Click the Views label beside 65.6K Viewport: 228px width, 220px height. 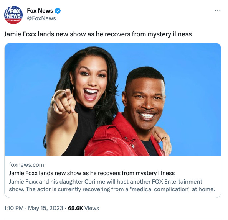coord(92,208)
